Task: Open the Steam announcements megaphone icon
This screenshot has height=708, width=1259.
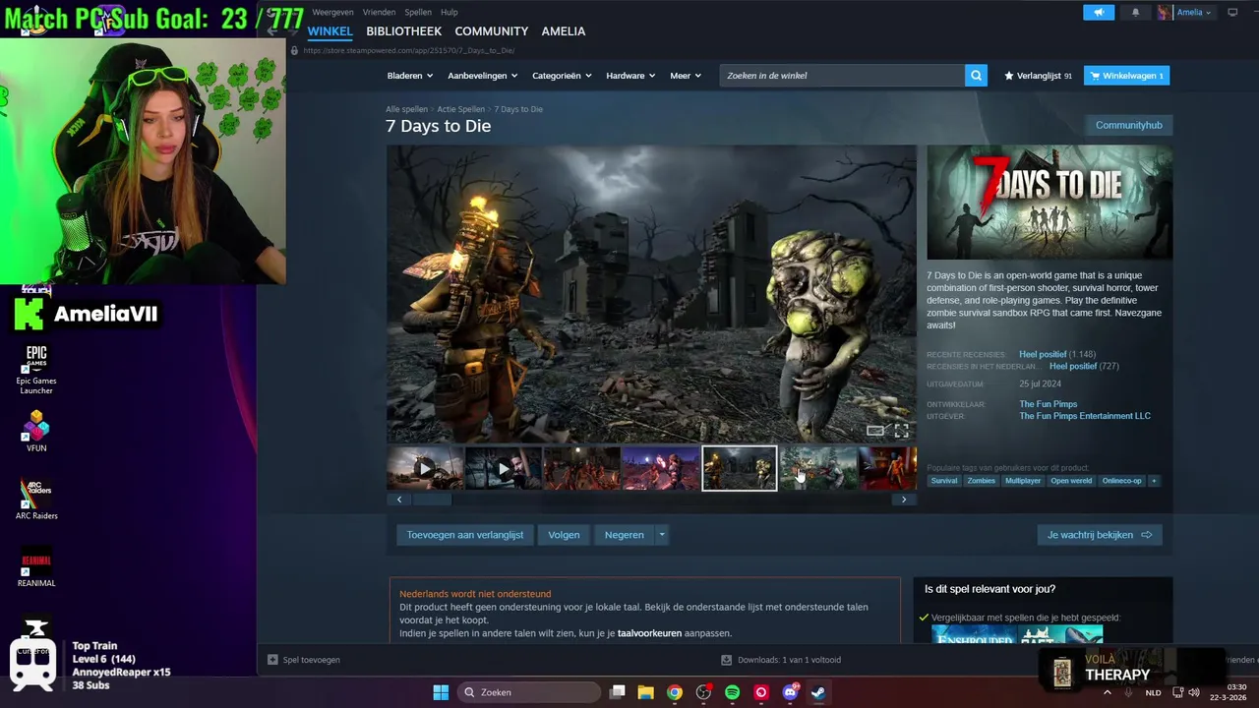Action: pos(1099,13)
